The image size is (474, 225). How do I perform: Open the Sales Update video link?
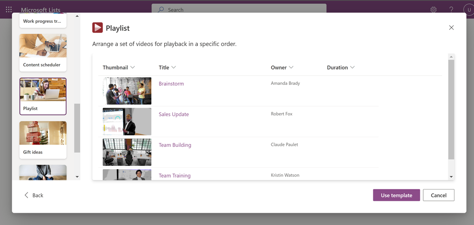pos(174,114)
